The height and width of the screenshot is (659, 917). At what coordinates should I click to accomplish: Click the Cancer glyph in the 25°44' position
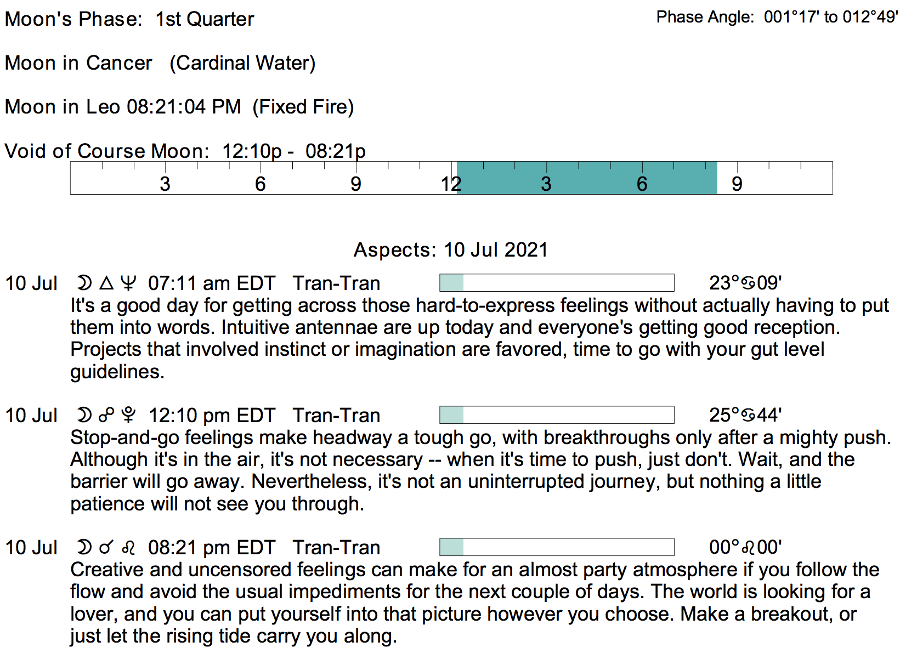[748, 415]
